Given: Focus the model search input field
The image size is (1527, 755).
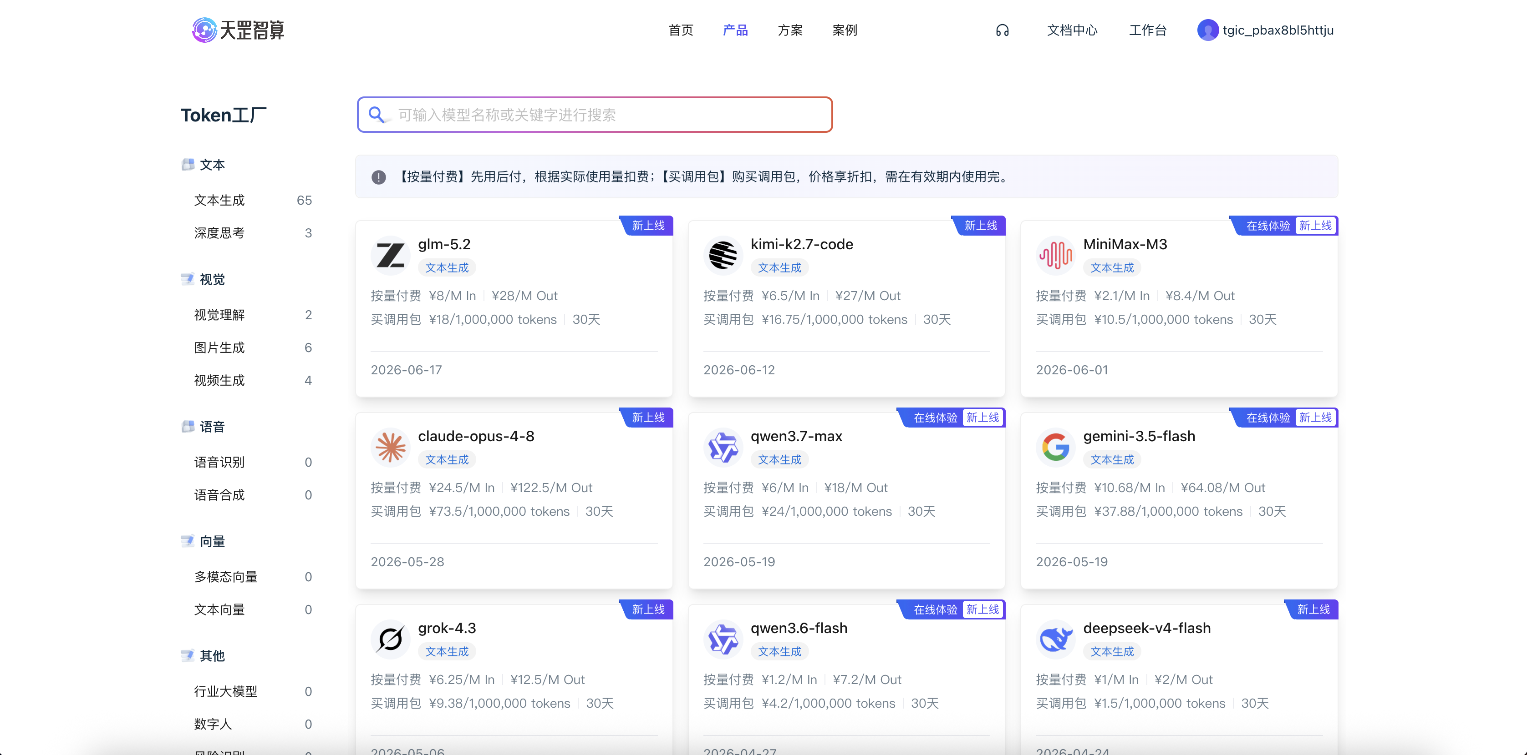Looking at the screenshot, I should [x=595, y=114].
